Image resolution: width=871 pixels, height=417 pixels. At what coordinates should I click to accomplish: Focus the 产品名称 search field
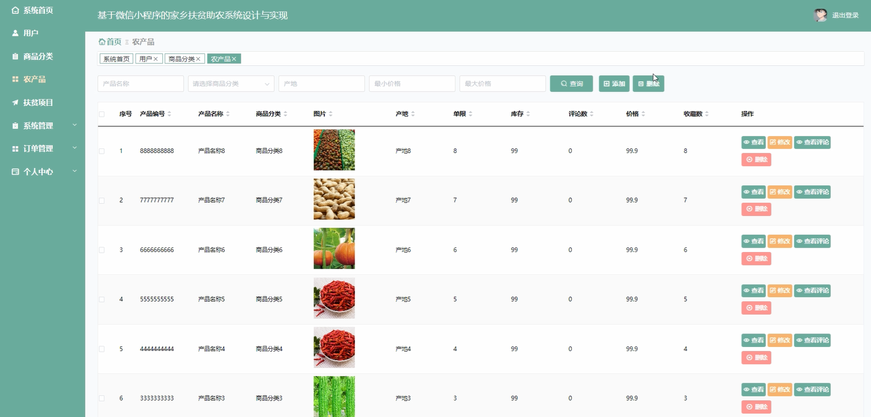[x=141, y=84]
